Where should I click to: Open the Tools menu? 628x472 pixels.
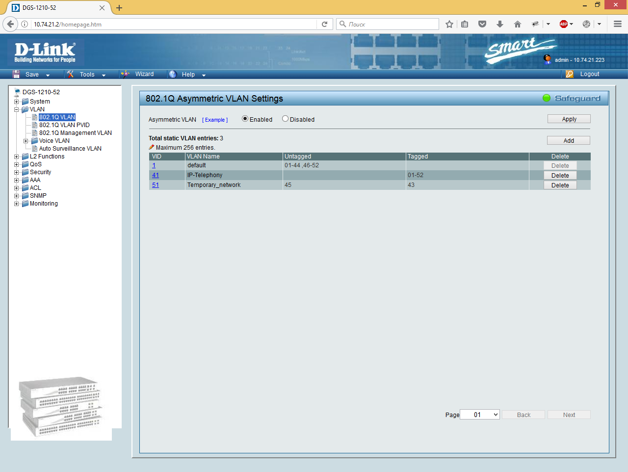pos(87,75)
